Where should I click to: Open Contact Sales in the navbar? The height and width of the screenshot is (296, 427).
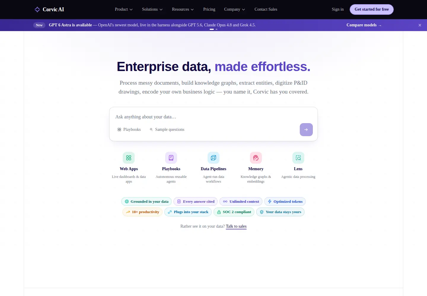[266, 9]
